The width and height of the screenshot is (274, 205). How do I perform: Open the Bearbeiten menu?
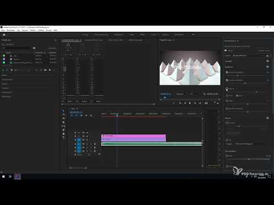tap(11, 30)
